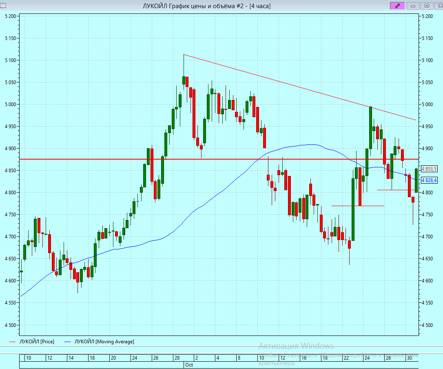Click 5 000 on the left price axis

(11, 104)
